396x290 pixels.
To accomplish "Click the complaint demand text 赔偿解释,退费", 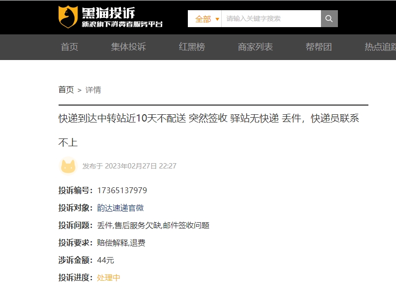I will pos(121,243).
